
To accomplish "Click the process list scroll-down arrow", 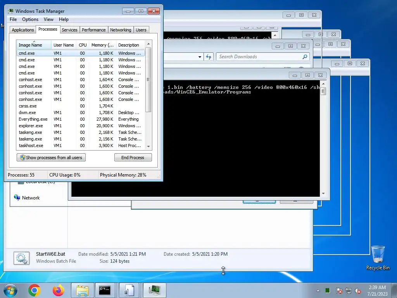I will (x=148, y=146).
